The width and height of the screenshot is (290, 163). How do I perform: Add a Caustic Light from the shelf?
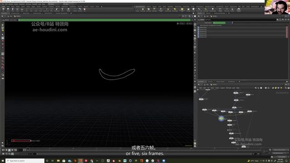pyautogui.click(x=199, y=10)
